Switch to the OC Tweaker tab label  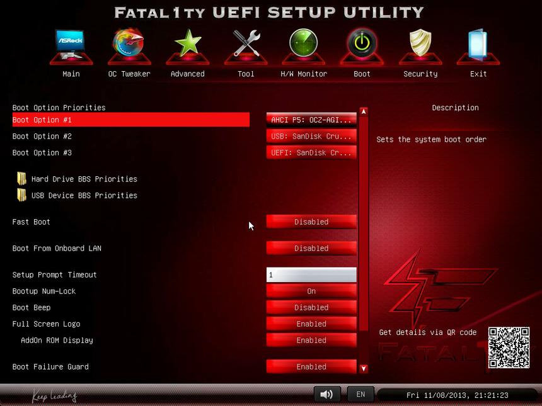129,74
